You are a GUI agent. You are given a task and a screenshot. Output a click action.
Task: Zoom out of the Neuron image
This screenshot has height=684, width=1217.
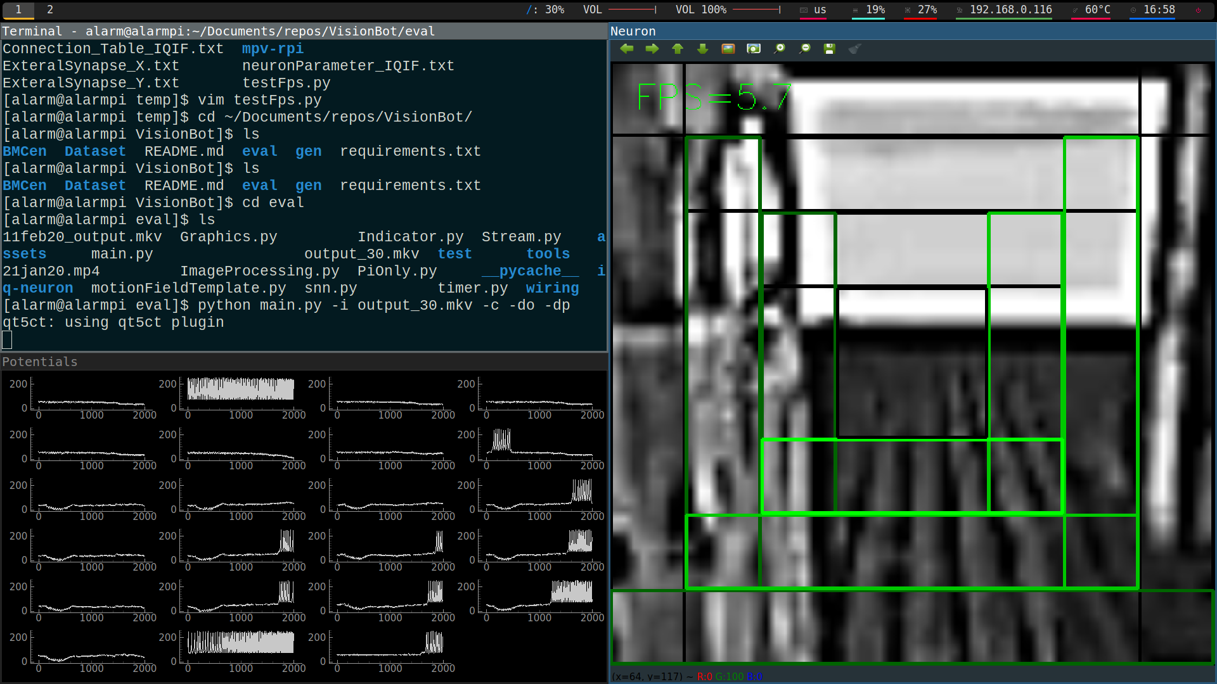(804, 49)
